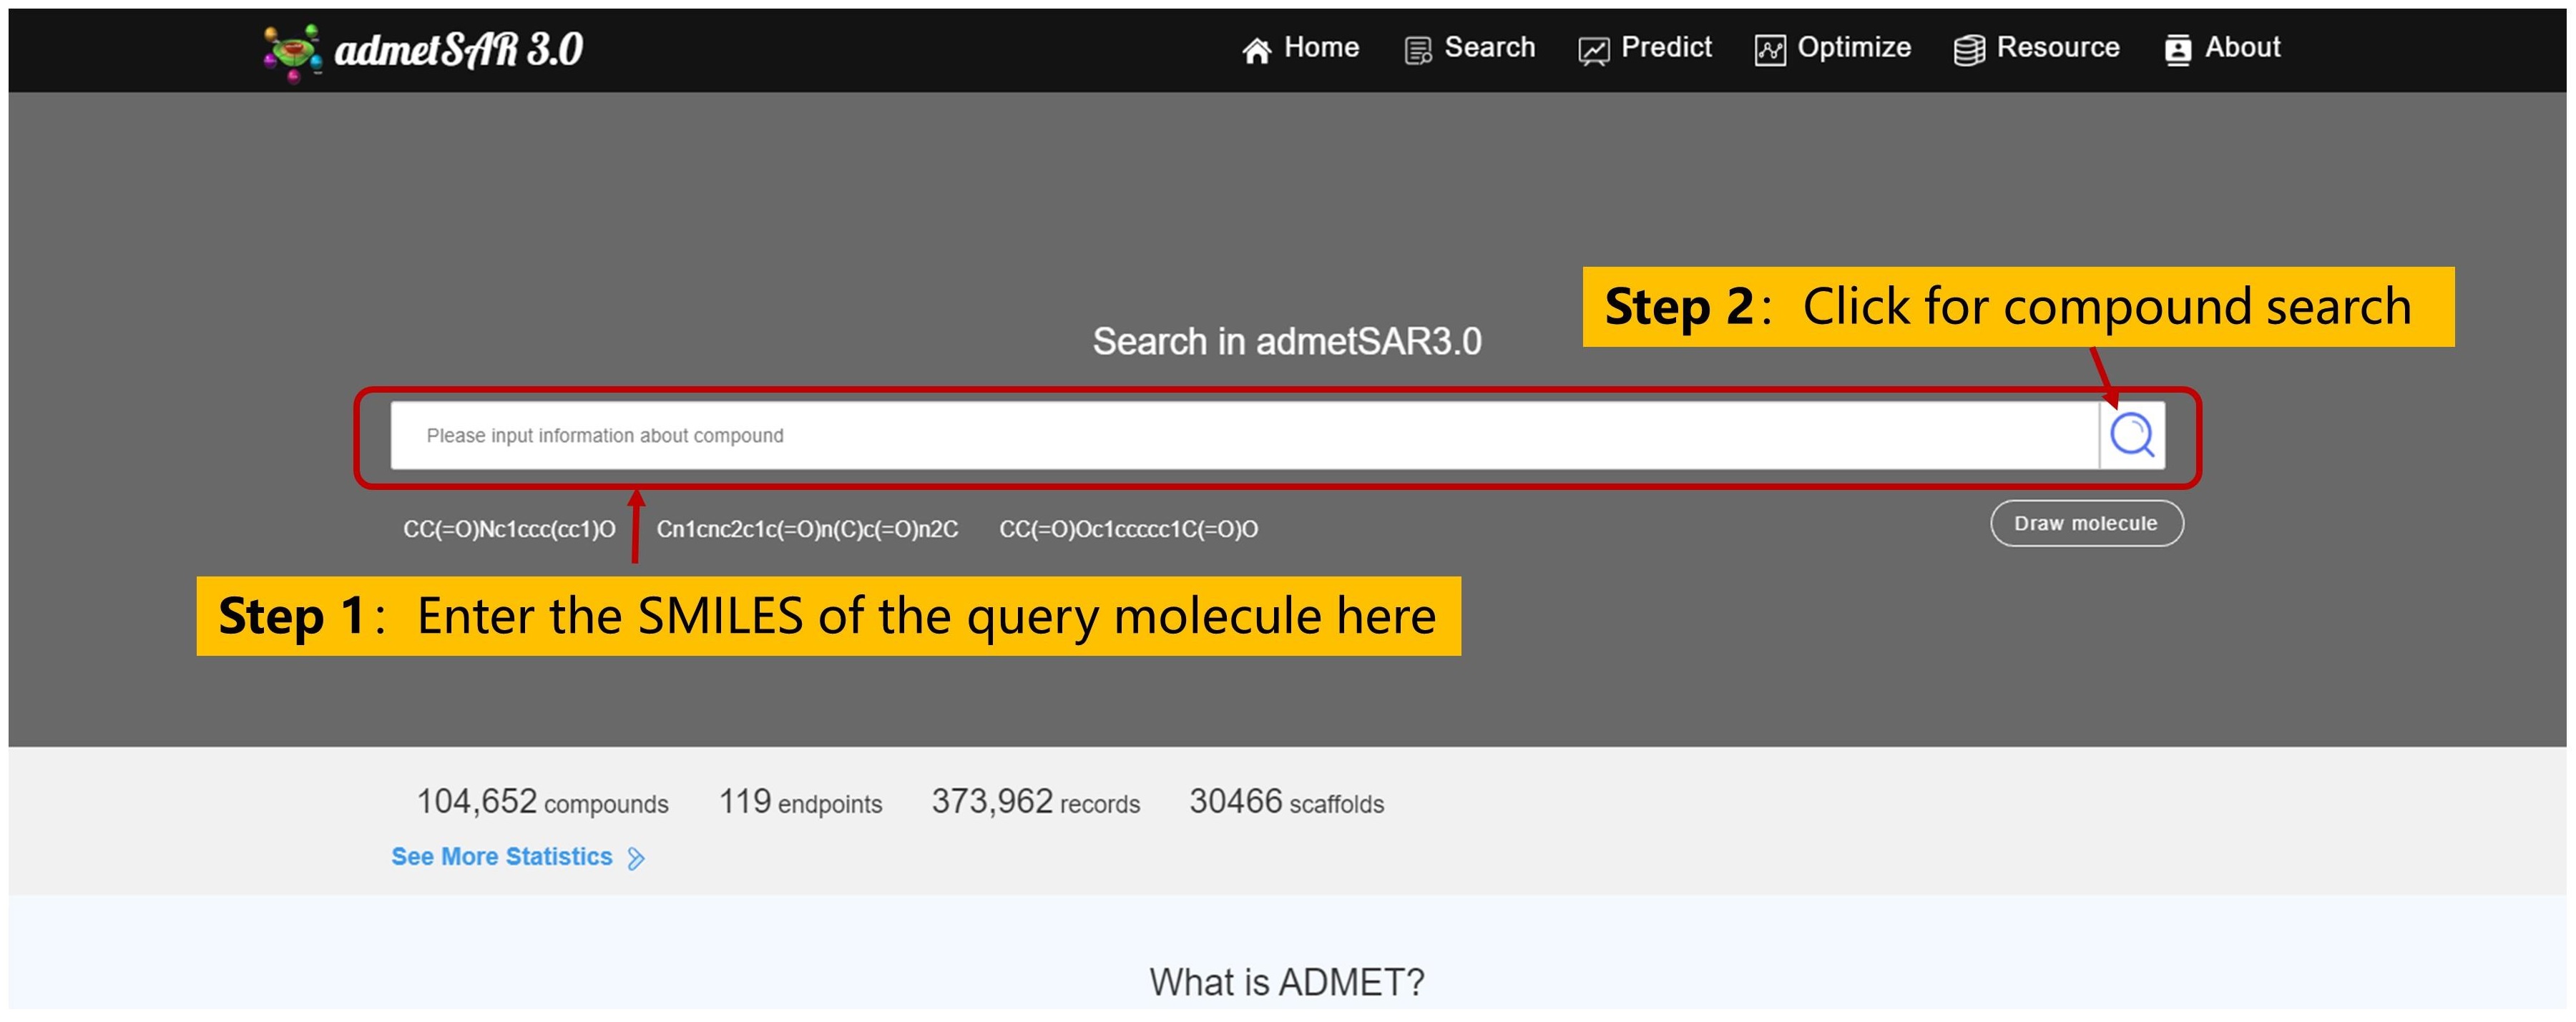Open the Search menu item
Viewport: 2576px width, 1022px height.
pos(1469,48)
